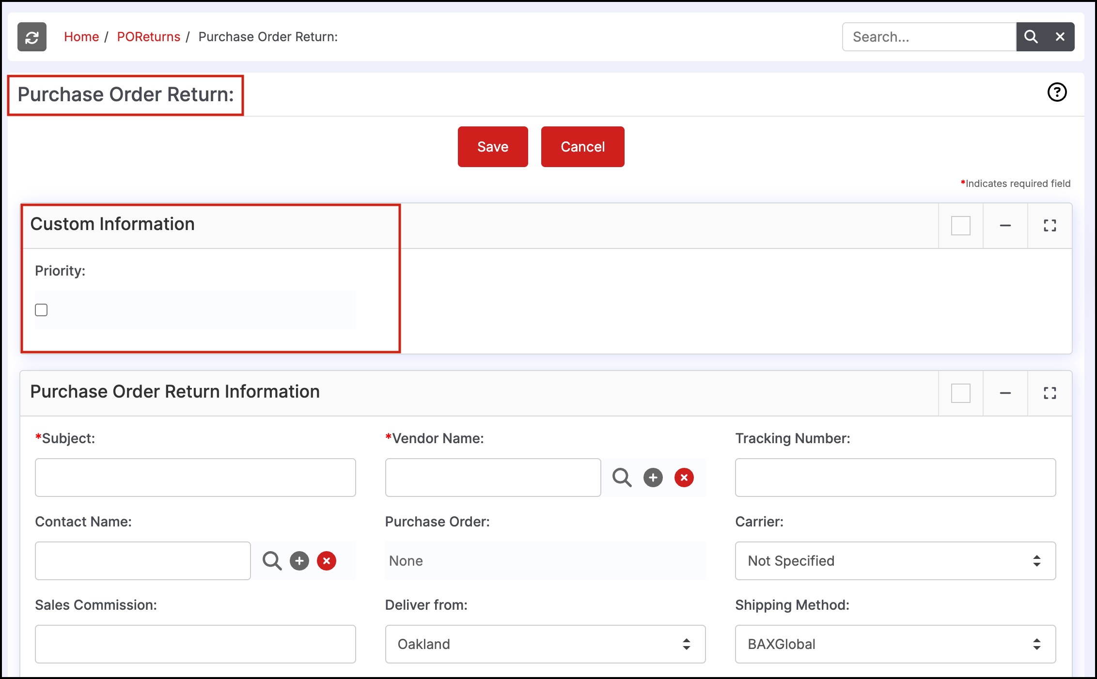Click the Sales Commission input field
The width and height of the screenshot is (1097, 679).
[x=195, y=644]
